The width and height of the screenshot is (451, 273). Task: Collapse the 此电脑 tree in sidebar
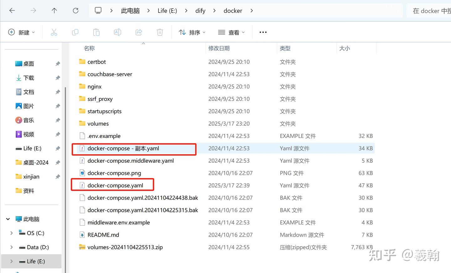[8, 219]
